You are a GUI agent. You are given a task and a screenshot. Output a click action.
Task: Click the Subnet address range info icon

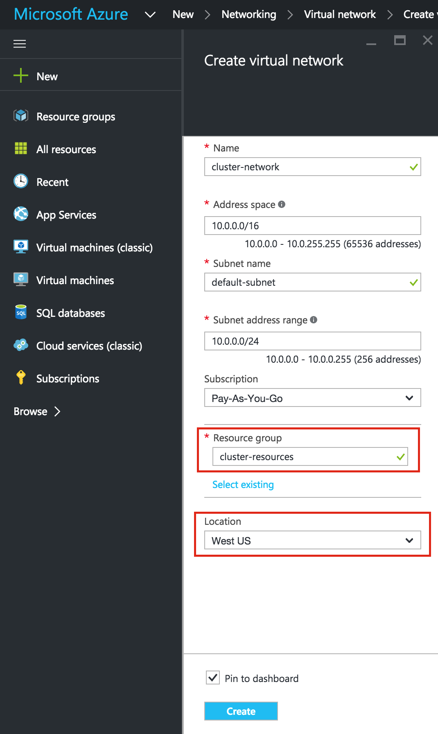pyautogui.click(x=314, y=320)
